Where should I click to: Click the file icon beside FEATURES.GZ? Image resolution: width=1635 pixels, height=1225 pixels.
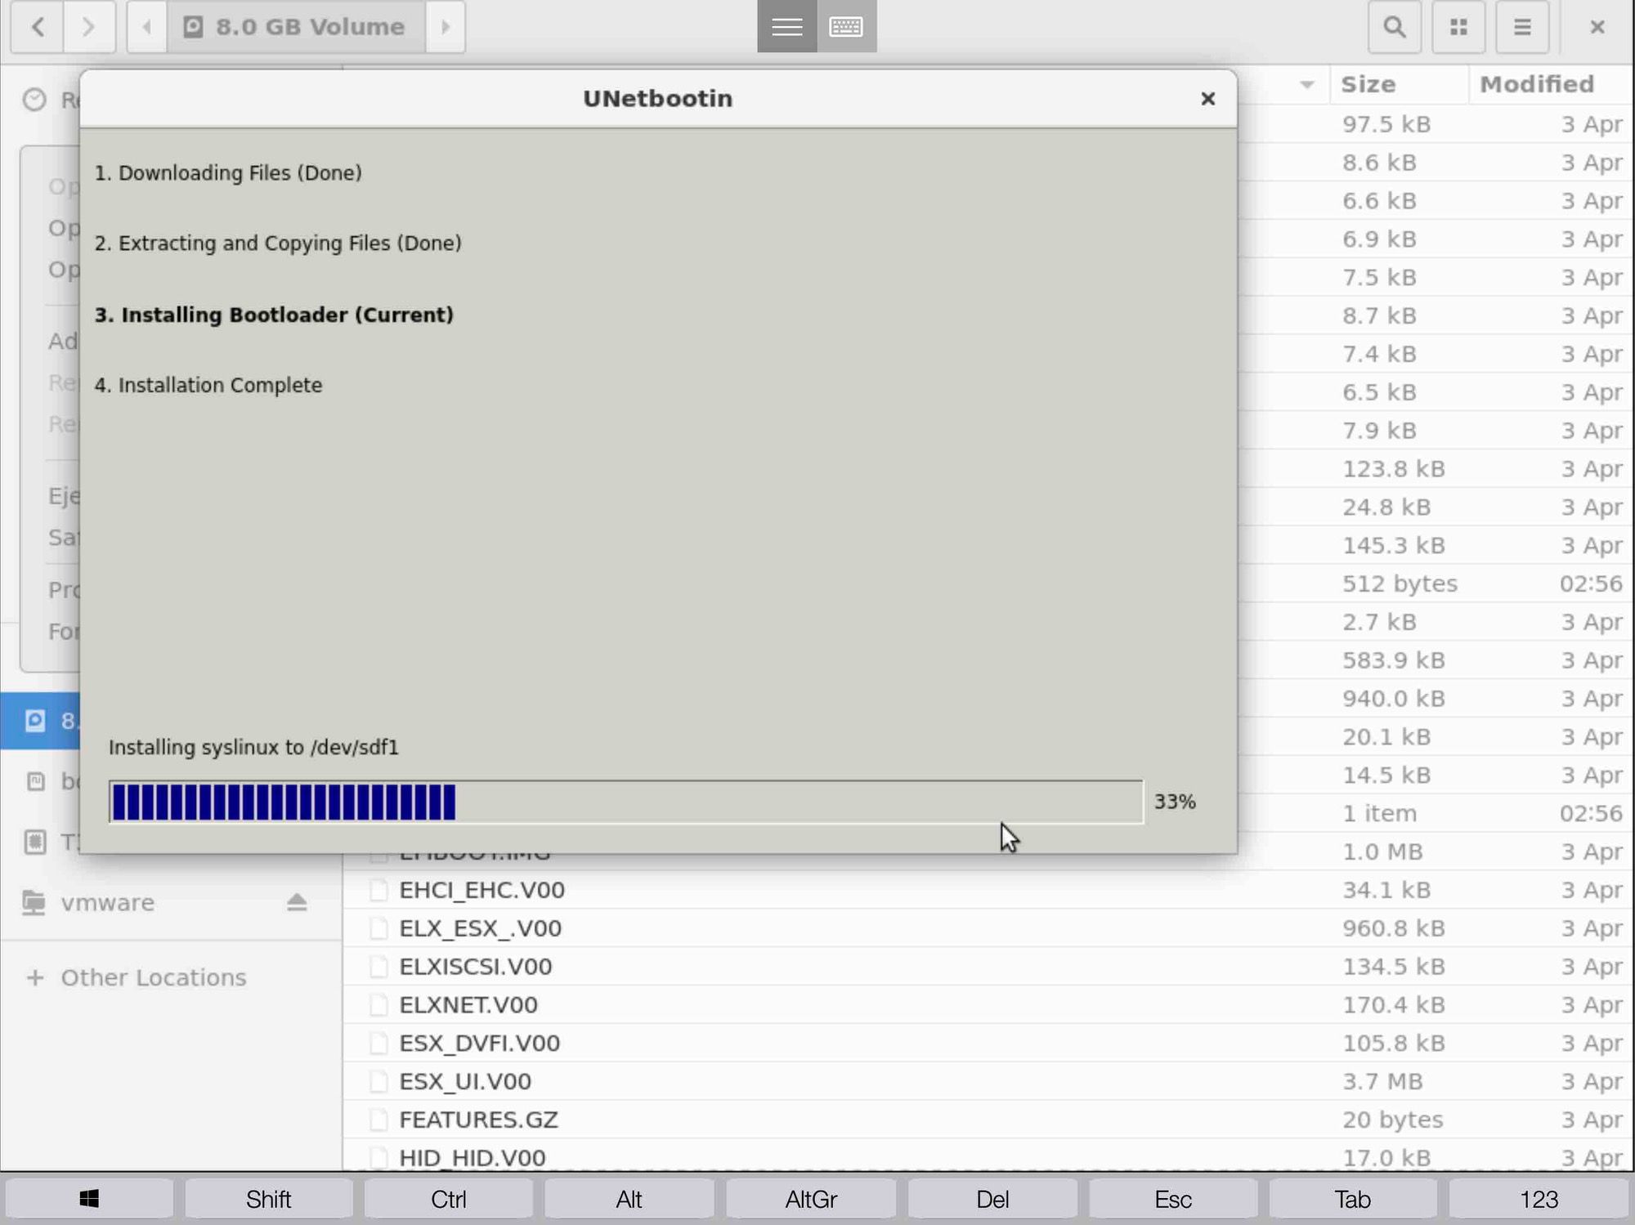378,1120
